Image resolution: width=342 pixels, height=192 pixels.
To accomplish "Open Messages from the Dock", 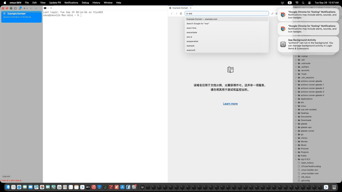I will tap(25, 187).
